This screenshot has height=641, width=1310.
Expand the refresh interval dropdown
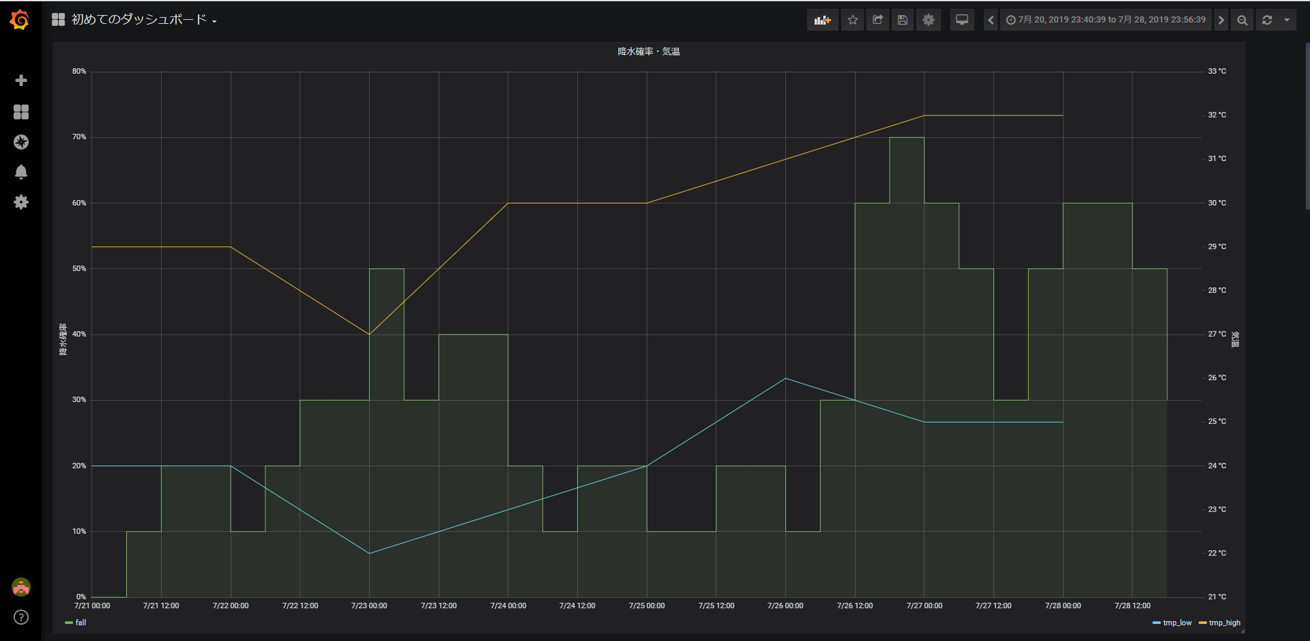tap(1287, 20)
